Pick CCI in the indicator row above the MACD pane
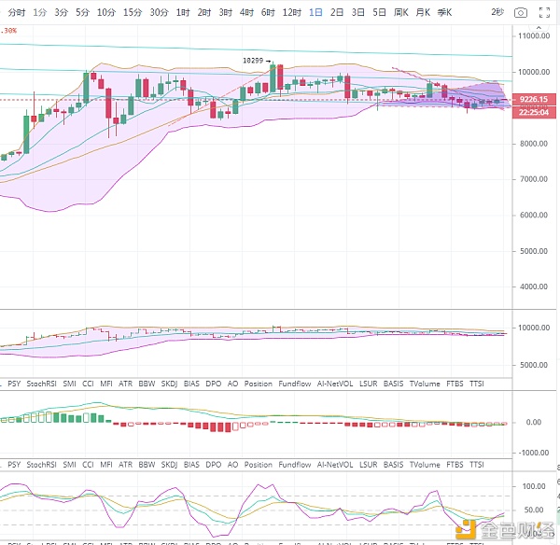The image size is (560, 545). (x=88, y=384)
